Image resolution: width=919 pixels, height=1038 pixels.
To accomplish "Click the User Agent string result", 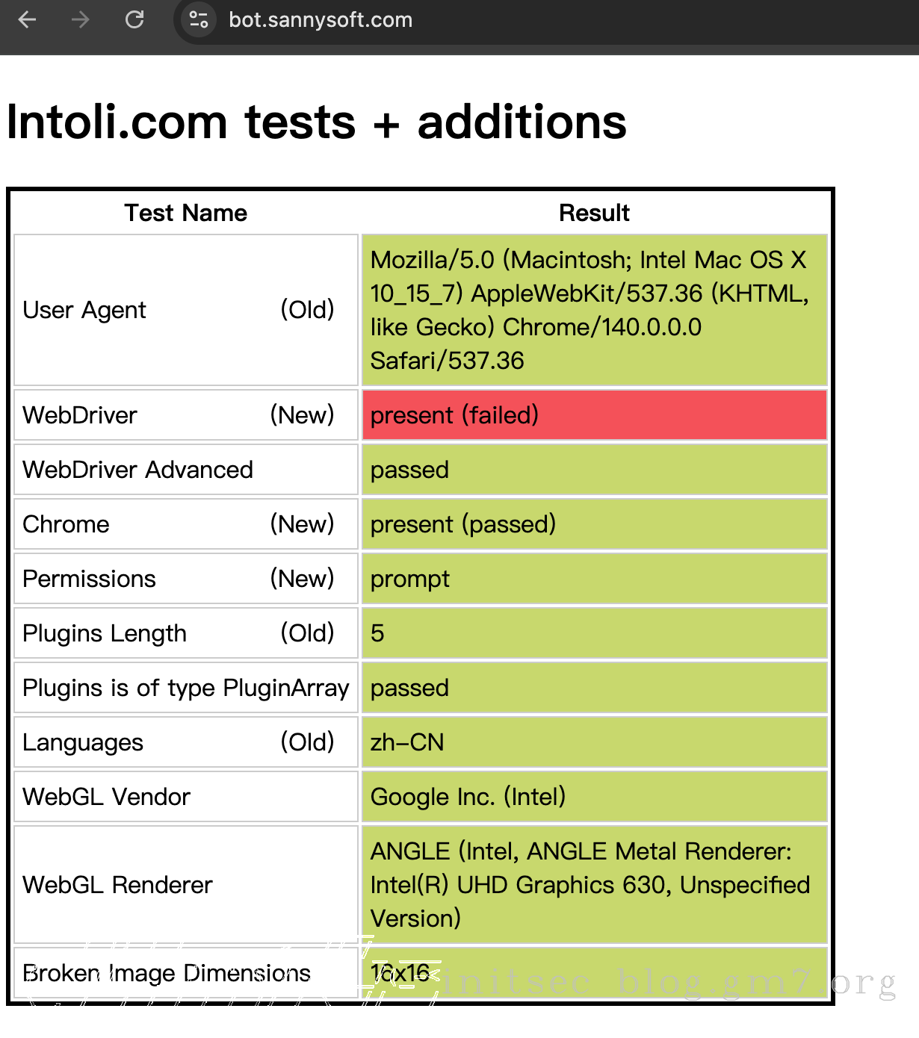I will [x=589, y=310].
